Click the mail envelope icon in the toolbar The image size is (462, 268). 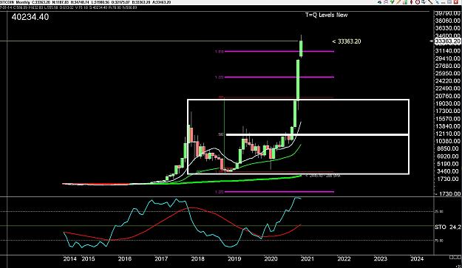point(386,2)
